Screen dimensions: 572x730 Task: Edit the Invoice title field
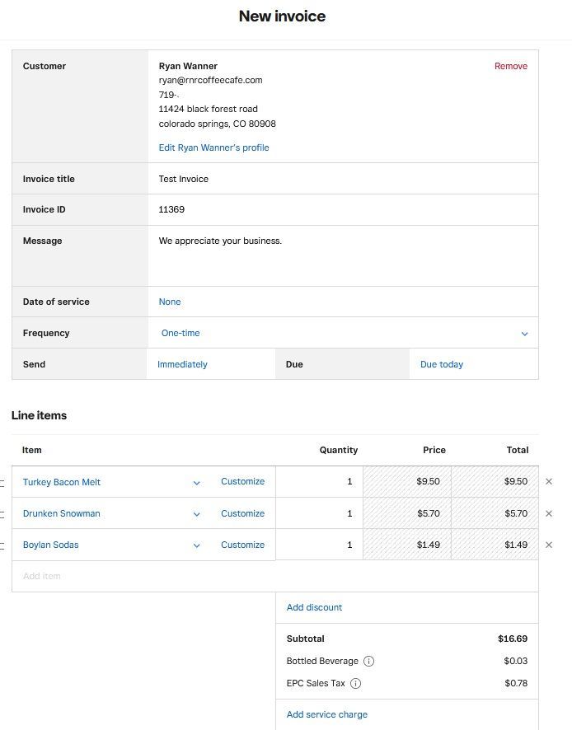tap(342, 179)
